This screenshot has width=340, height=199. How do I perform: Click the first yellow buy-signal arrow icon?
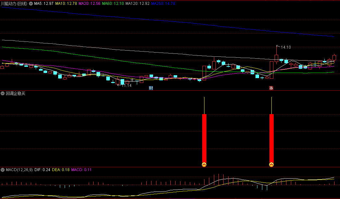[x=204, y=165]
